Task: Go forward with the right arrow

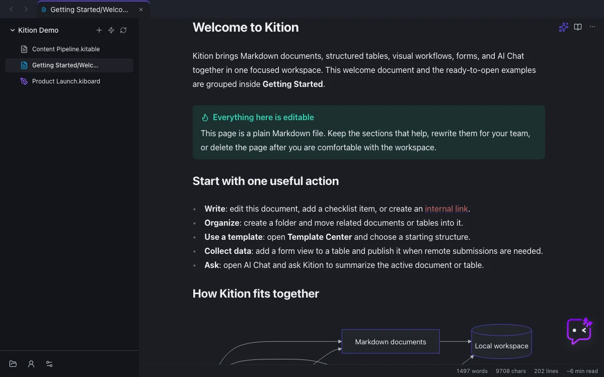Action: tap(26, 9)
